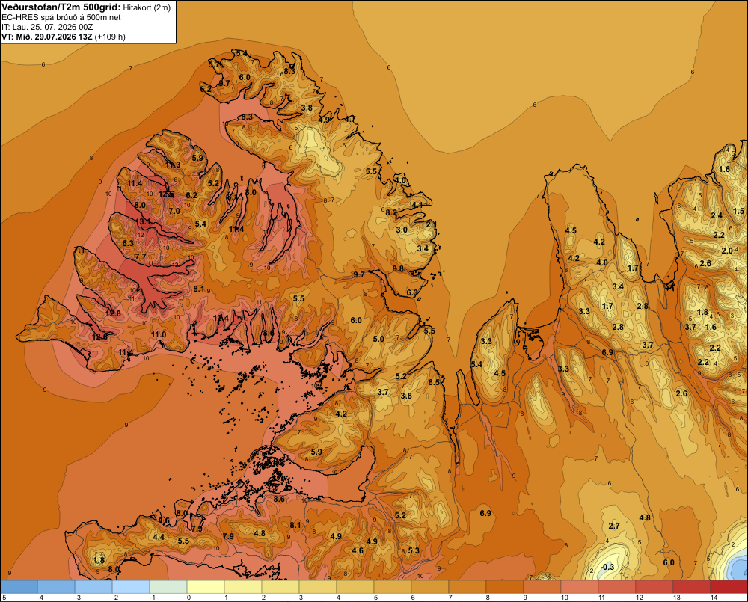Select the legend swatch between -5 and -4
This screenshot has height=602, width=748.
tap(19, 587)
